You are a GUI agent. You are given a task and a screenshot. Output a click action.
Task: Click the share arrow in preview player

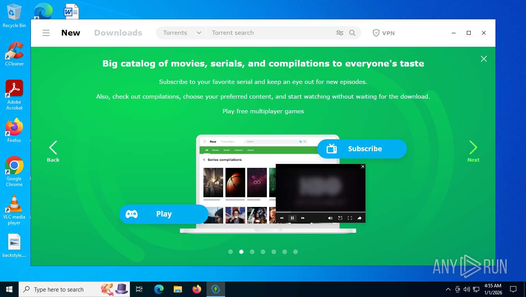[359, 218]
